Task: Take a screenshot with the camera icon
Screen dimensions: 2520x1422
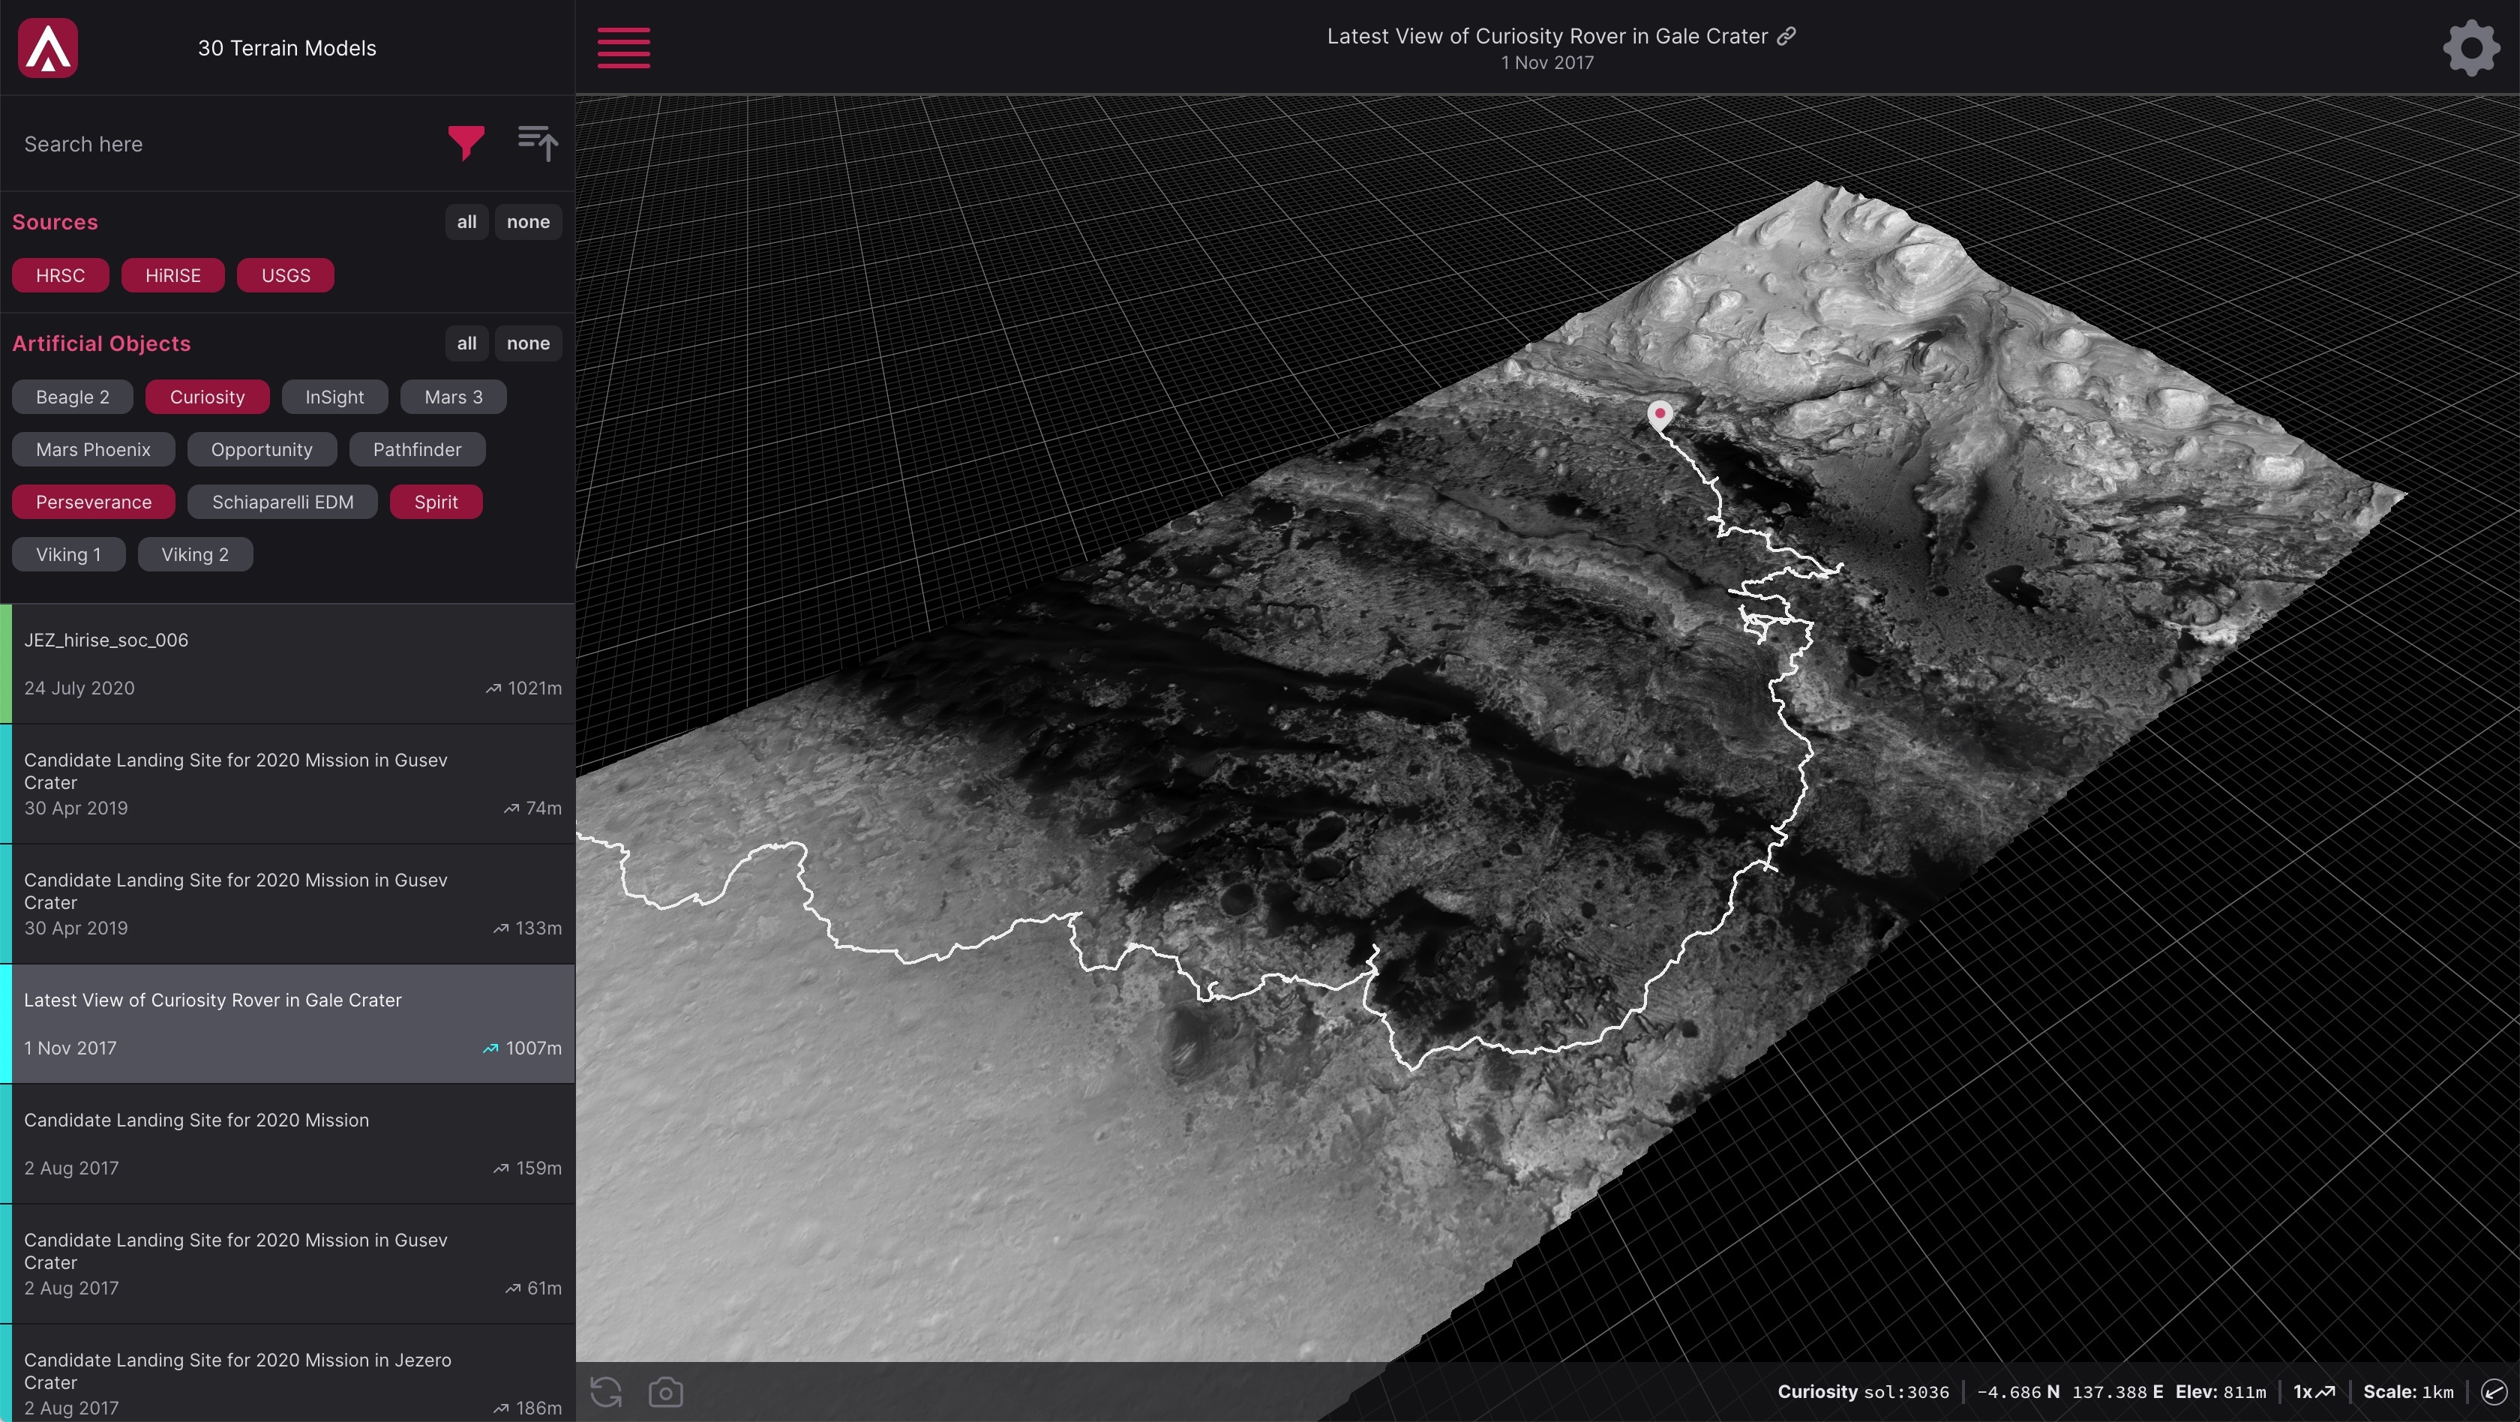Action: 665,1390
